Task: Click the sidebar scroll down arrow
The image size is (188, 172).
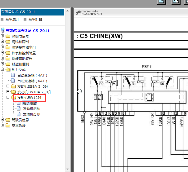Action: [67, 169]
